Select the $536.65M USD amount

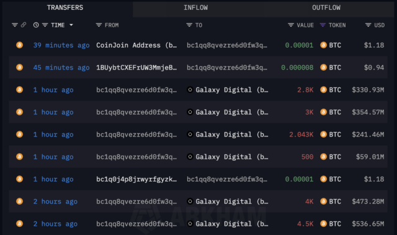pyautogui.click(x=368, y=224)
